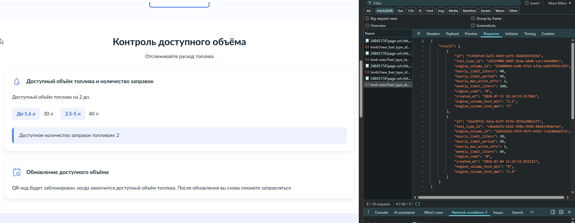575x223 pixels.
Task: Click the left arrow of response horizontal scrollbar
Action: [415, 198]
